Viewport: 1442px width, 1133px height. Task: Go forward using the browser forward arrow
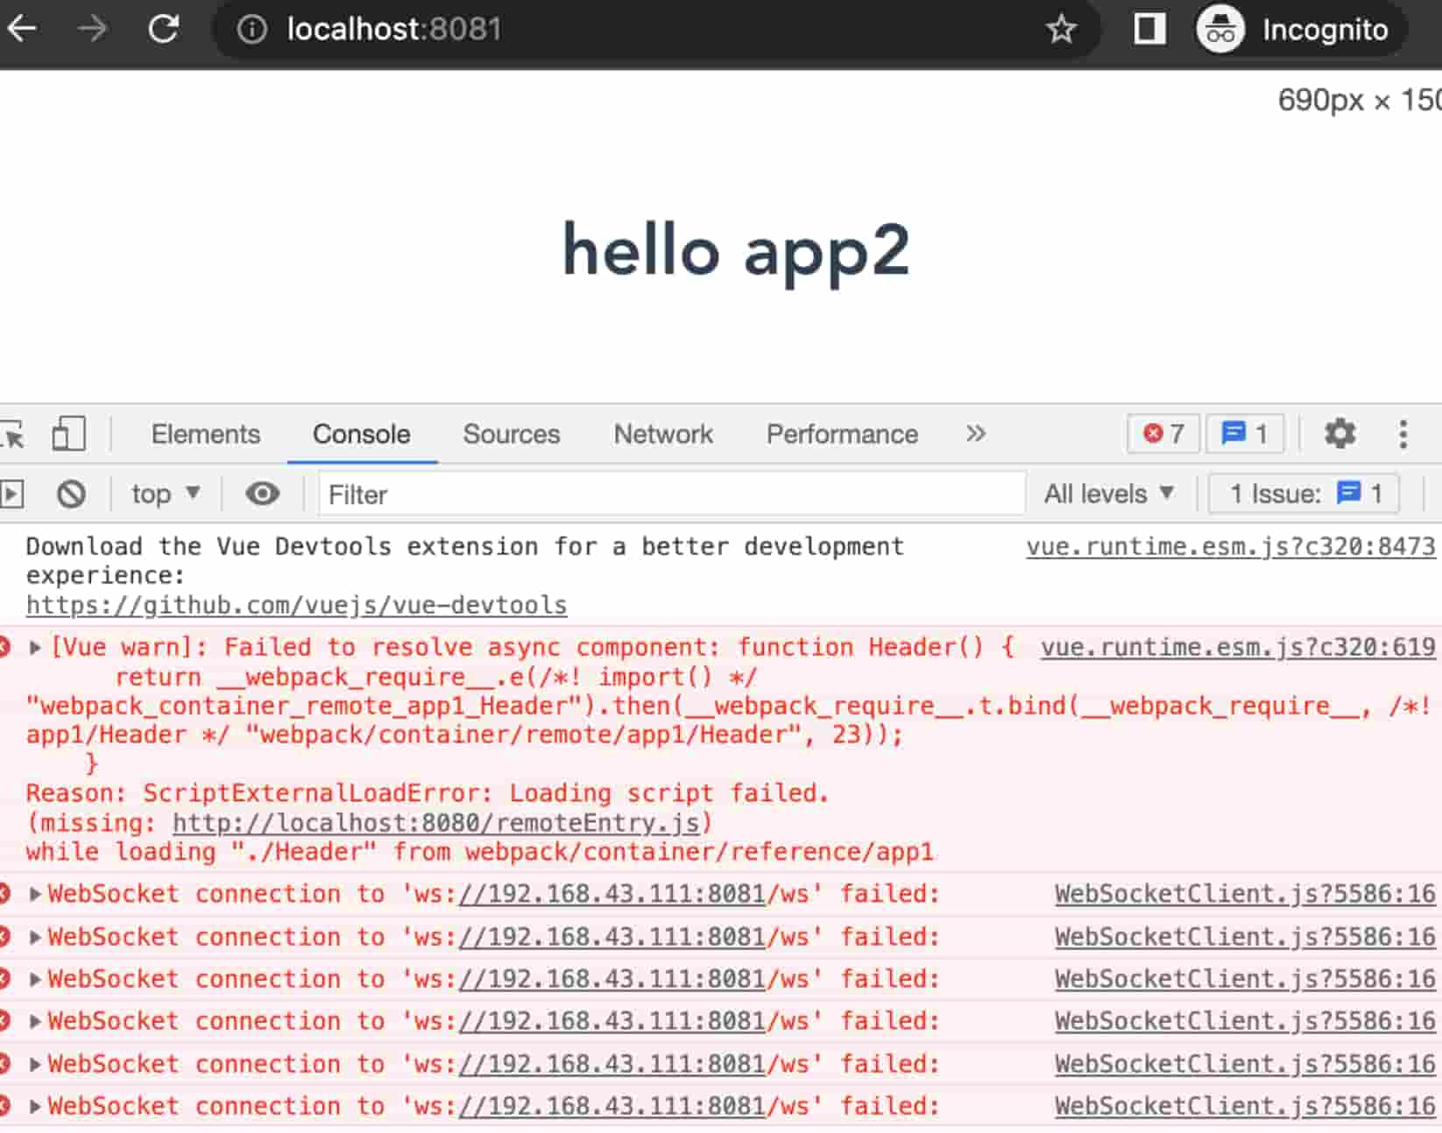click(91, 29)
